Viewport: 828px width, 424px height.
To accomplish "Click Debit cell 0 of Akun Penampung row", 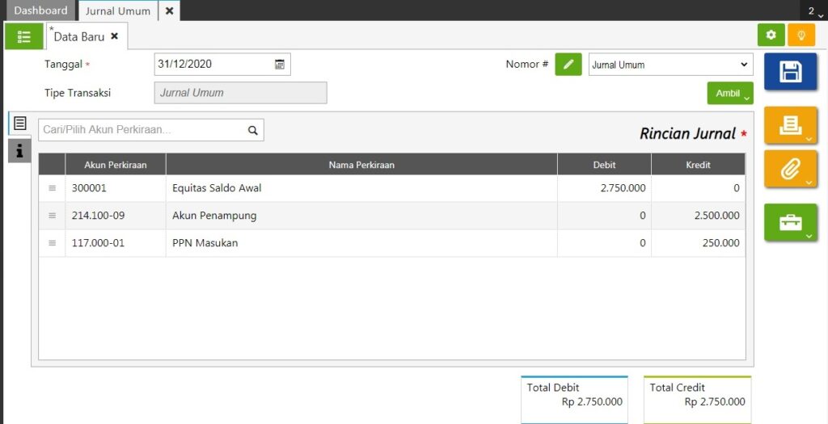I will click(x=604, y=216).
